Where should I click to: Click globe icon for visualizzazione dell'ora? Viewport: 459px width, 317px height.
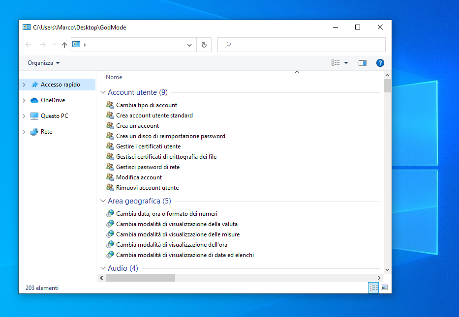[110, 244]
